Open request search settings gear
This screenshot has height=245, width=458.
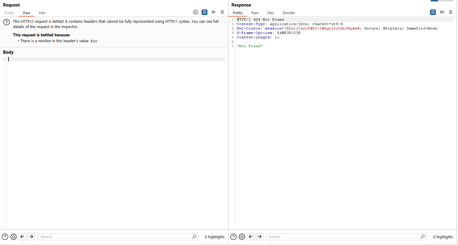(x=14, y=237)
